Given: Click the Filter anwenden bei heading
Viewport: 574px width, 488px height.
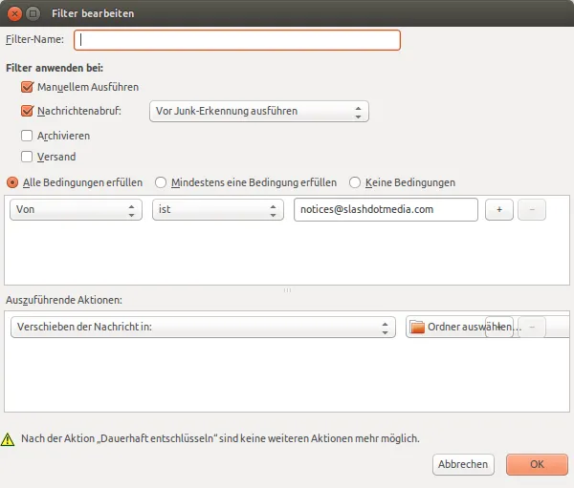Looking at the screenshot, I should (x=55, y=68).
